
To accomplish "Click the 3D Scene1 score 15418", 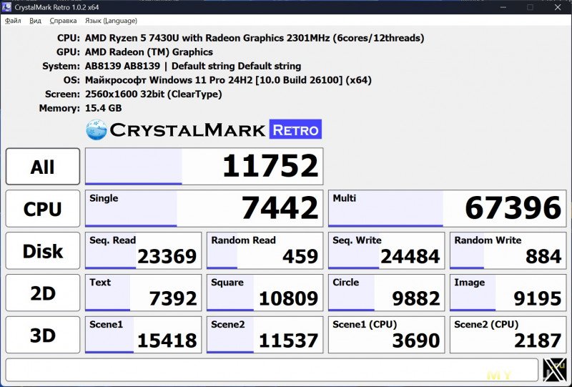I will point(143,335).
